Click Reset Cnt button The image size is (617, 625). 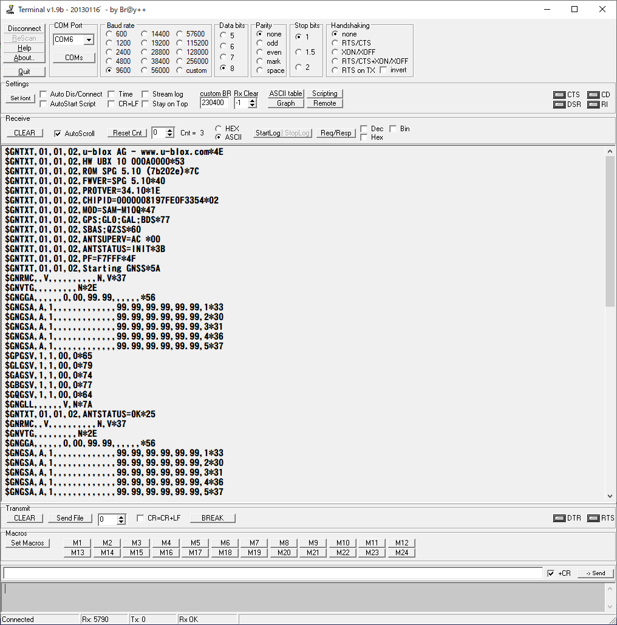[127, 133]
